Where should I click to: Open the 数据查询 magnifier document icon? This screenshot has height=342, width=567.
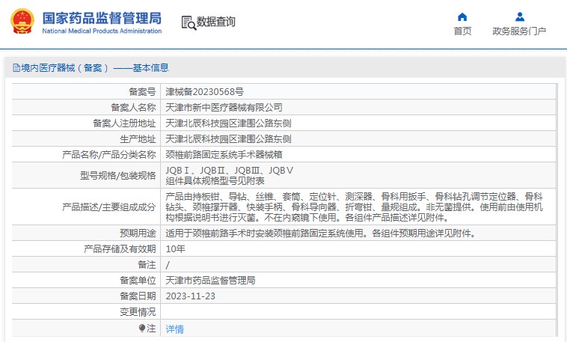(189, 22)
